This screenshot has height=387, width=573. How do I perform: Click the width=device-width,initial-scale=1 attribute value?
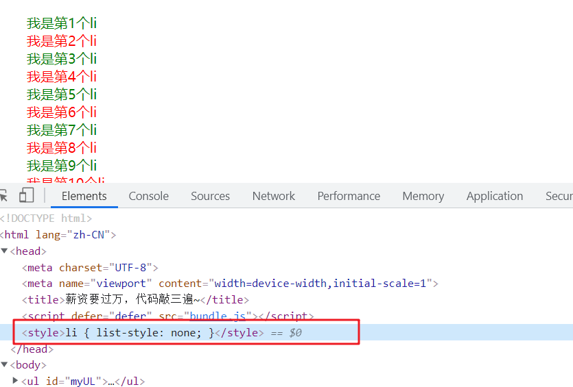click(320, 284)
